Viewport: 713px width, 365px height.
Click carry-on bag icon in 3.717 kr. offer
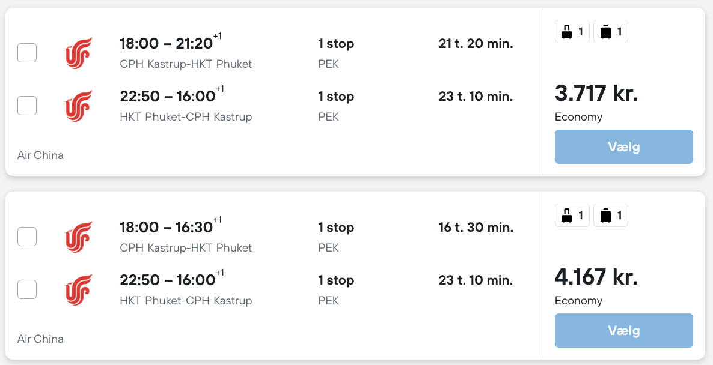click(566, 32)
